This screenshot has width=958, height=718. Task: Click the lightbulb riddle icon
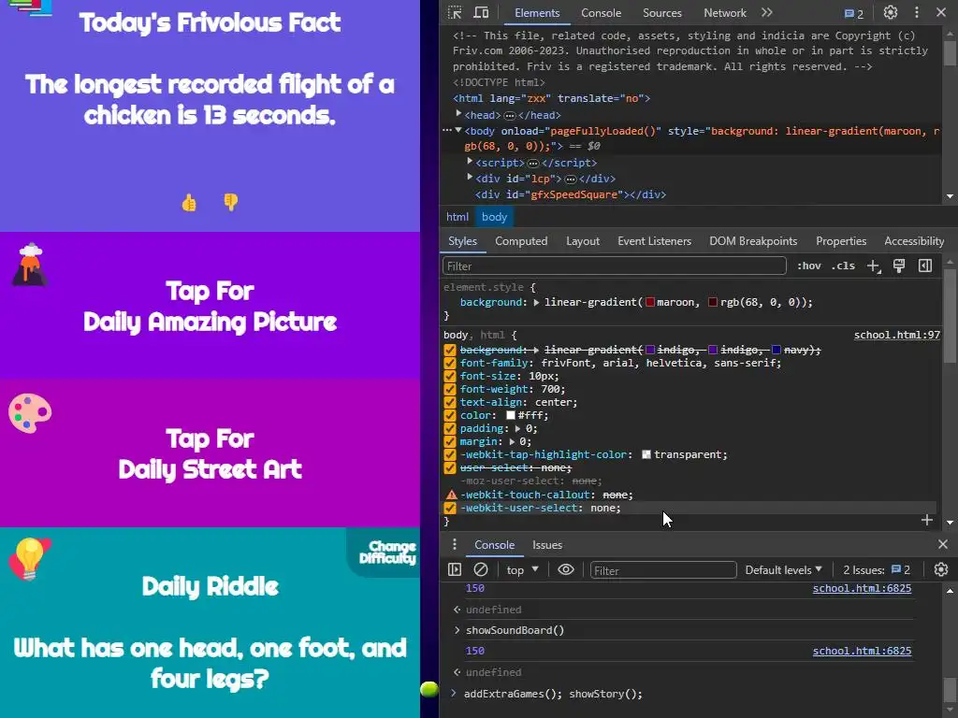(x=29, y=559)
